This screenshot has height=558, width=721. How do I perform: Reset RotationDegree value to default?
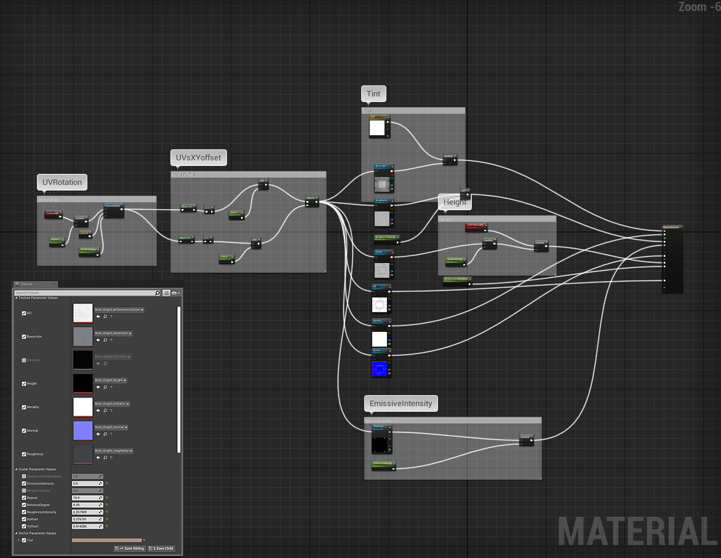click(106, 505)
